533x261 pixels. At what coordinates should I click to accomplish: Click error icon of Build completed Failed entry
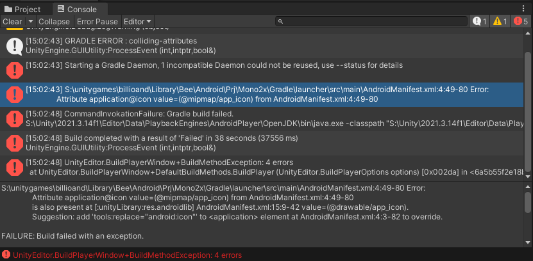point(14,143)
